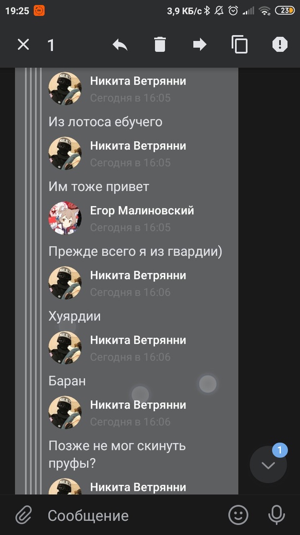Screen dimensions: 300x535
Task: Tap avatar above 'Из лотоса' message
Action: pyautogui.click(x=65, y=88)
